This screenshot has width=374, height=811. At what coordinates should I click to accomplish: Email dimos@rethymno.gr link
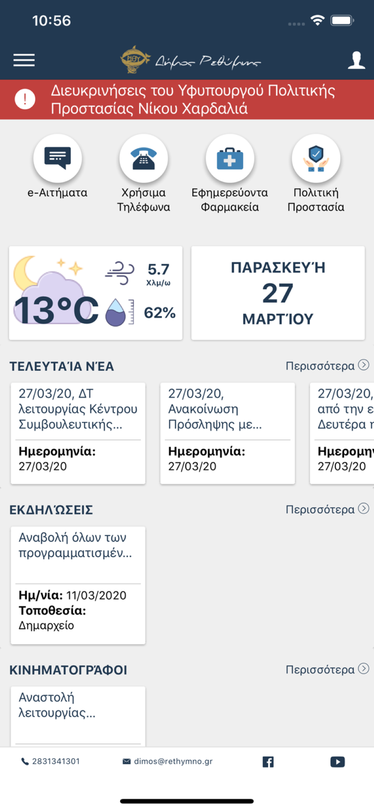(x=168, y=761)
